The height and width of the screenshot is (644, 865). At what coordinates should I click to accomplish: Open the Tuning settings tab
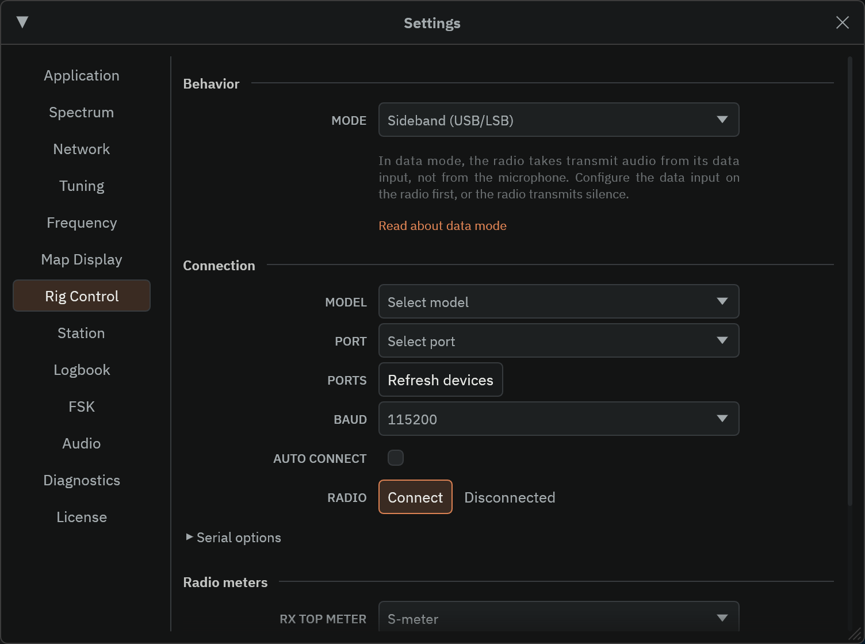[x=82, y=186]
